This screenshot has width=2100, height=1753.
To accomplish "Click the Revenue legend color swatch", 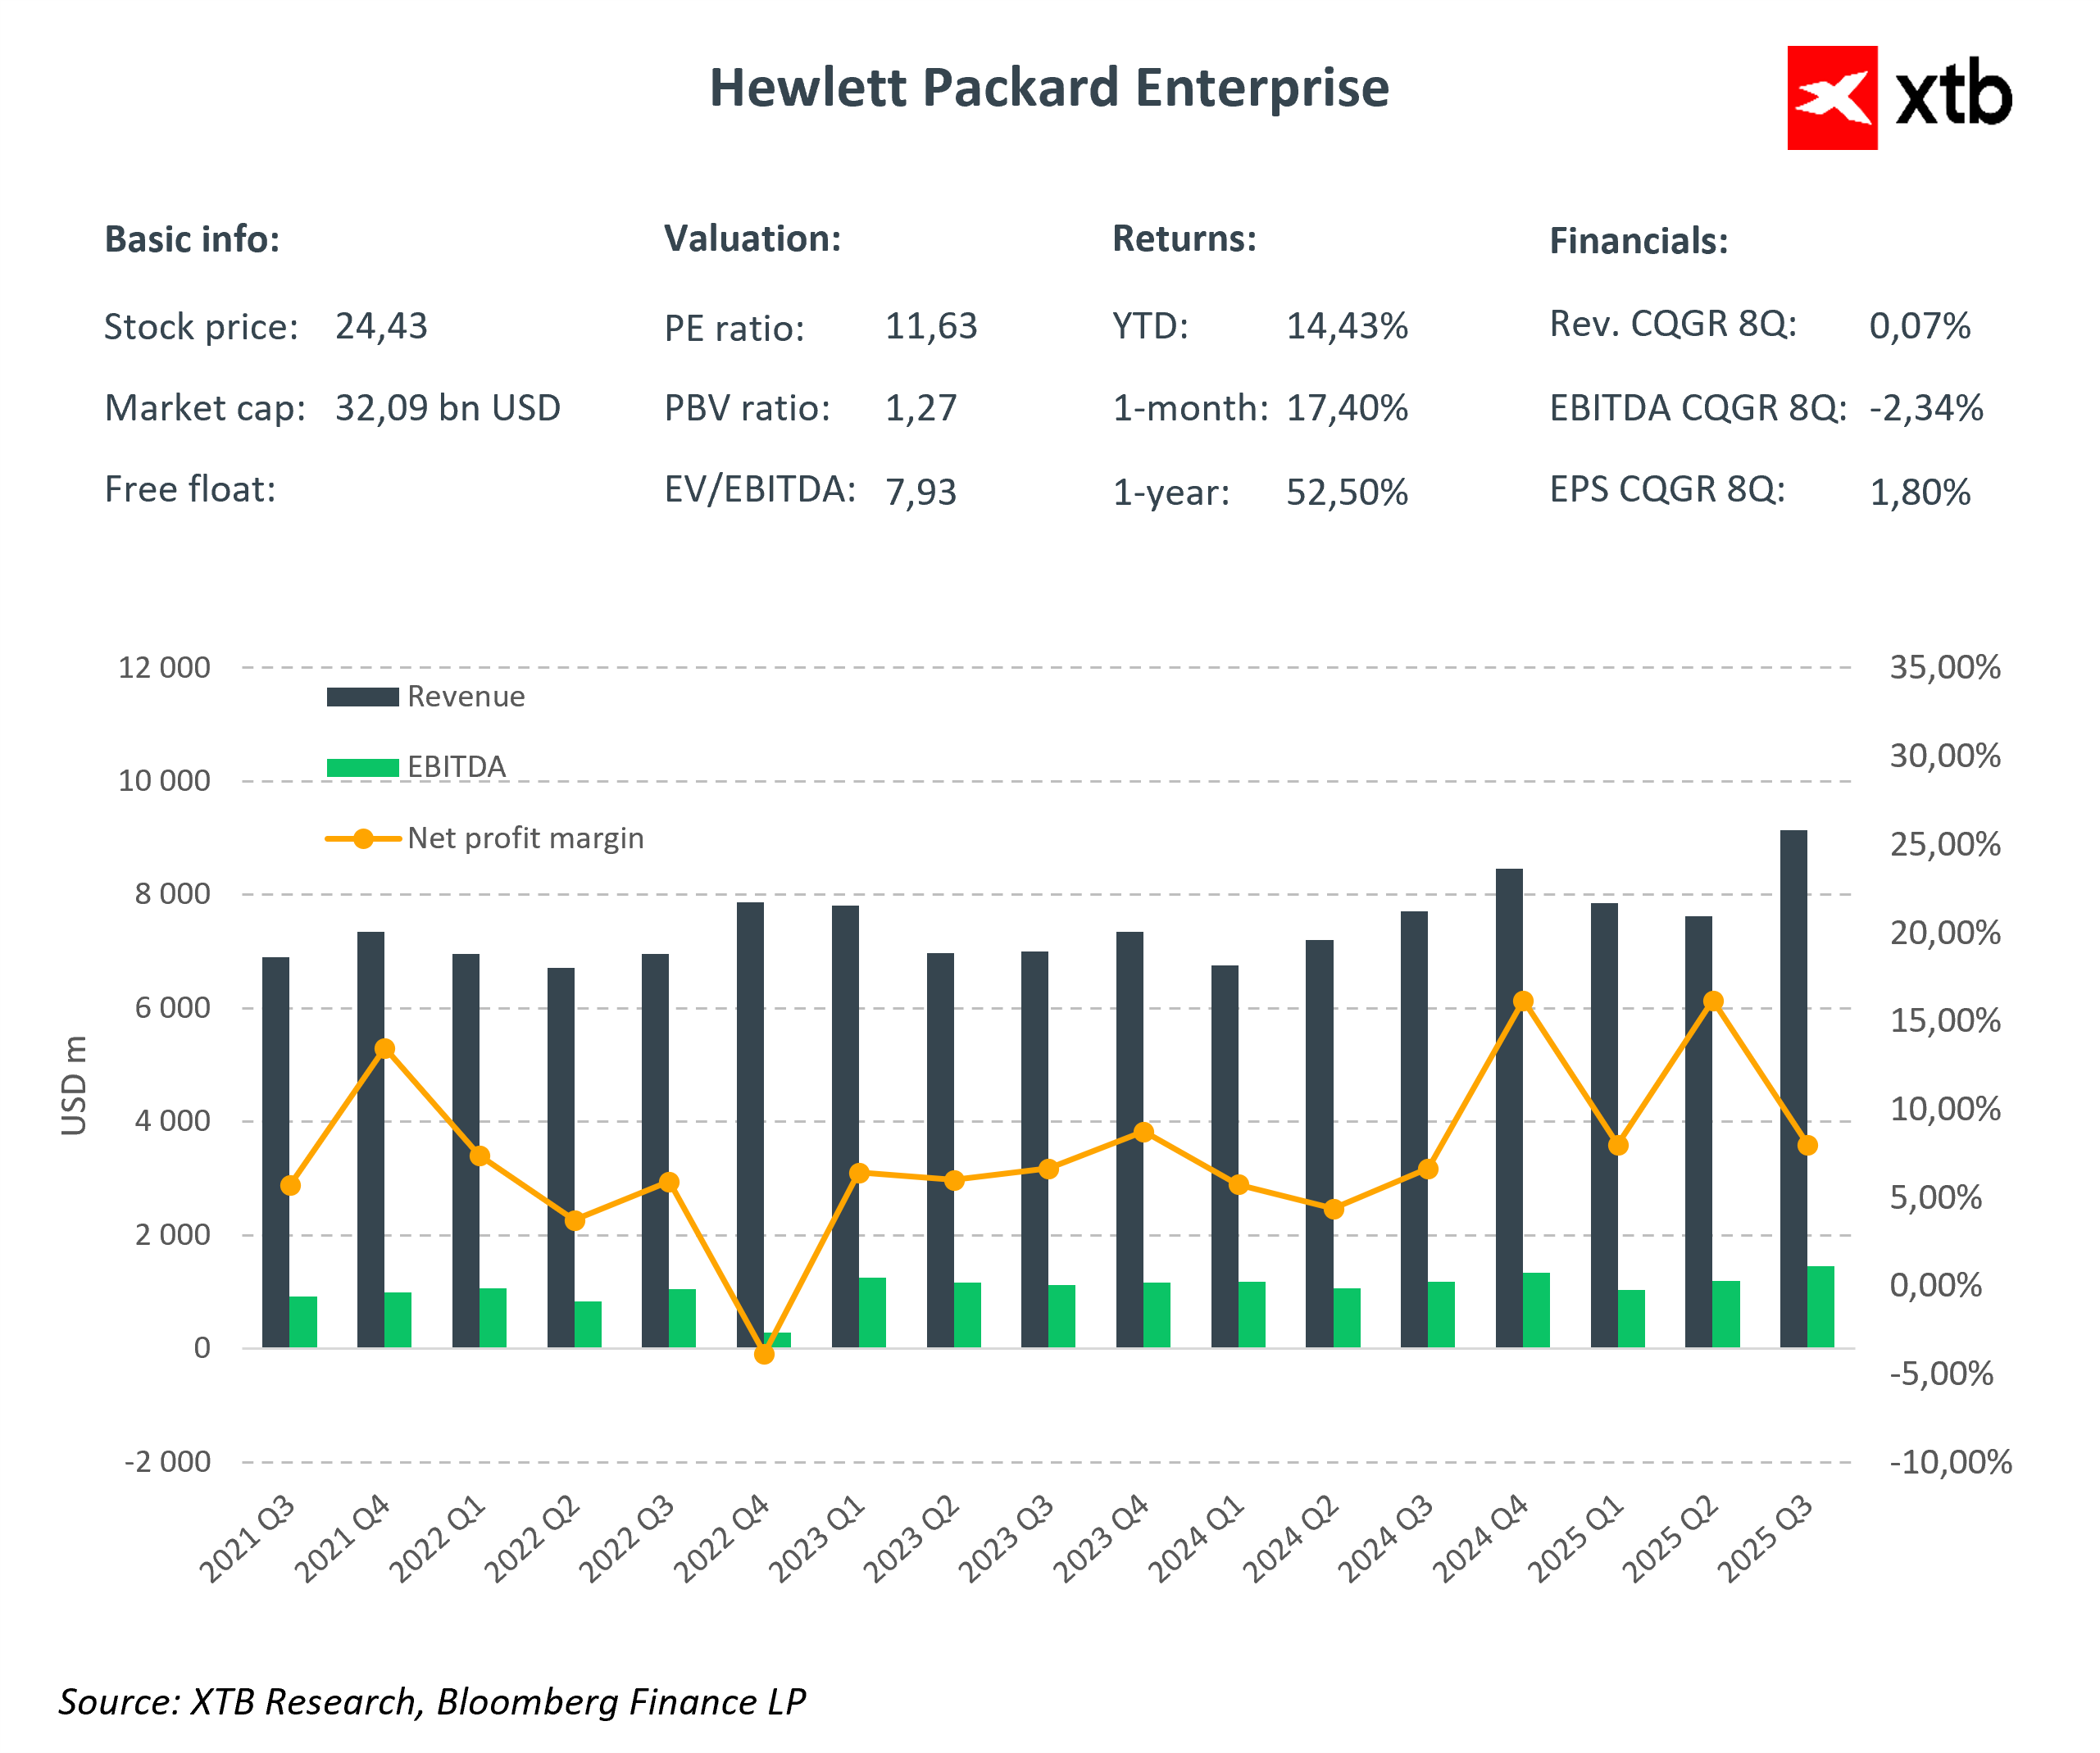I will [362, 697].
